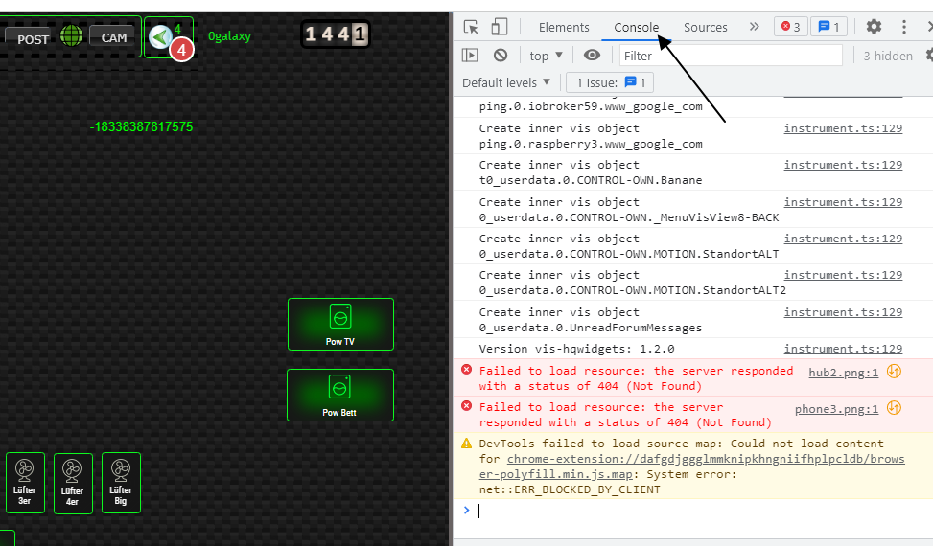Select the Version vis-hqwidgets: 1.2.0 log line
The image size is (933, 546).
click(x=576, y=349)
